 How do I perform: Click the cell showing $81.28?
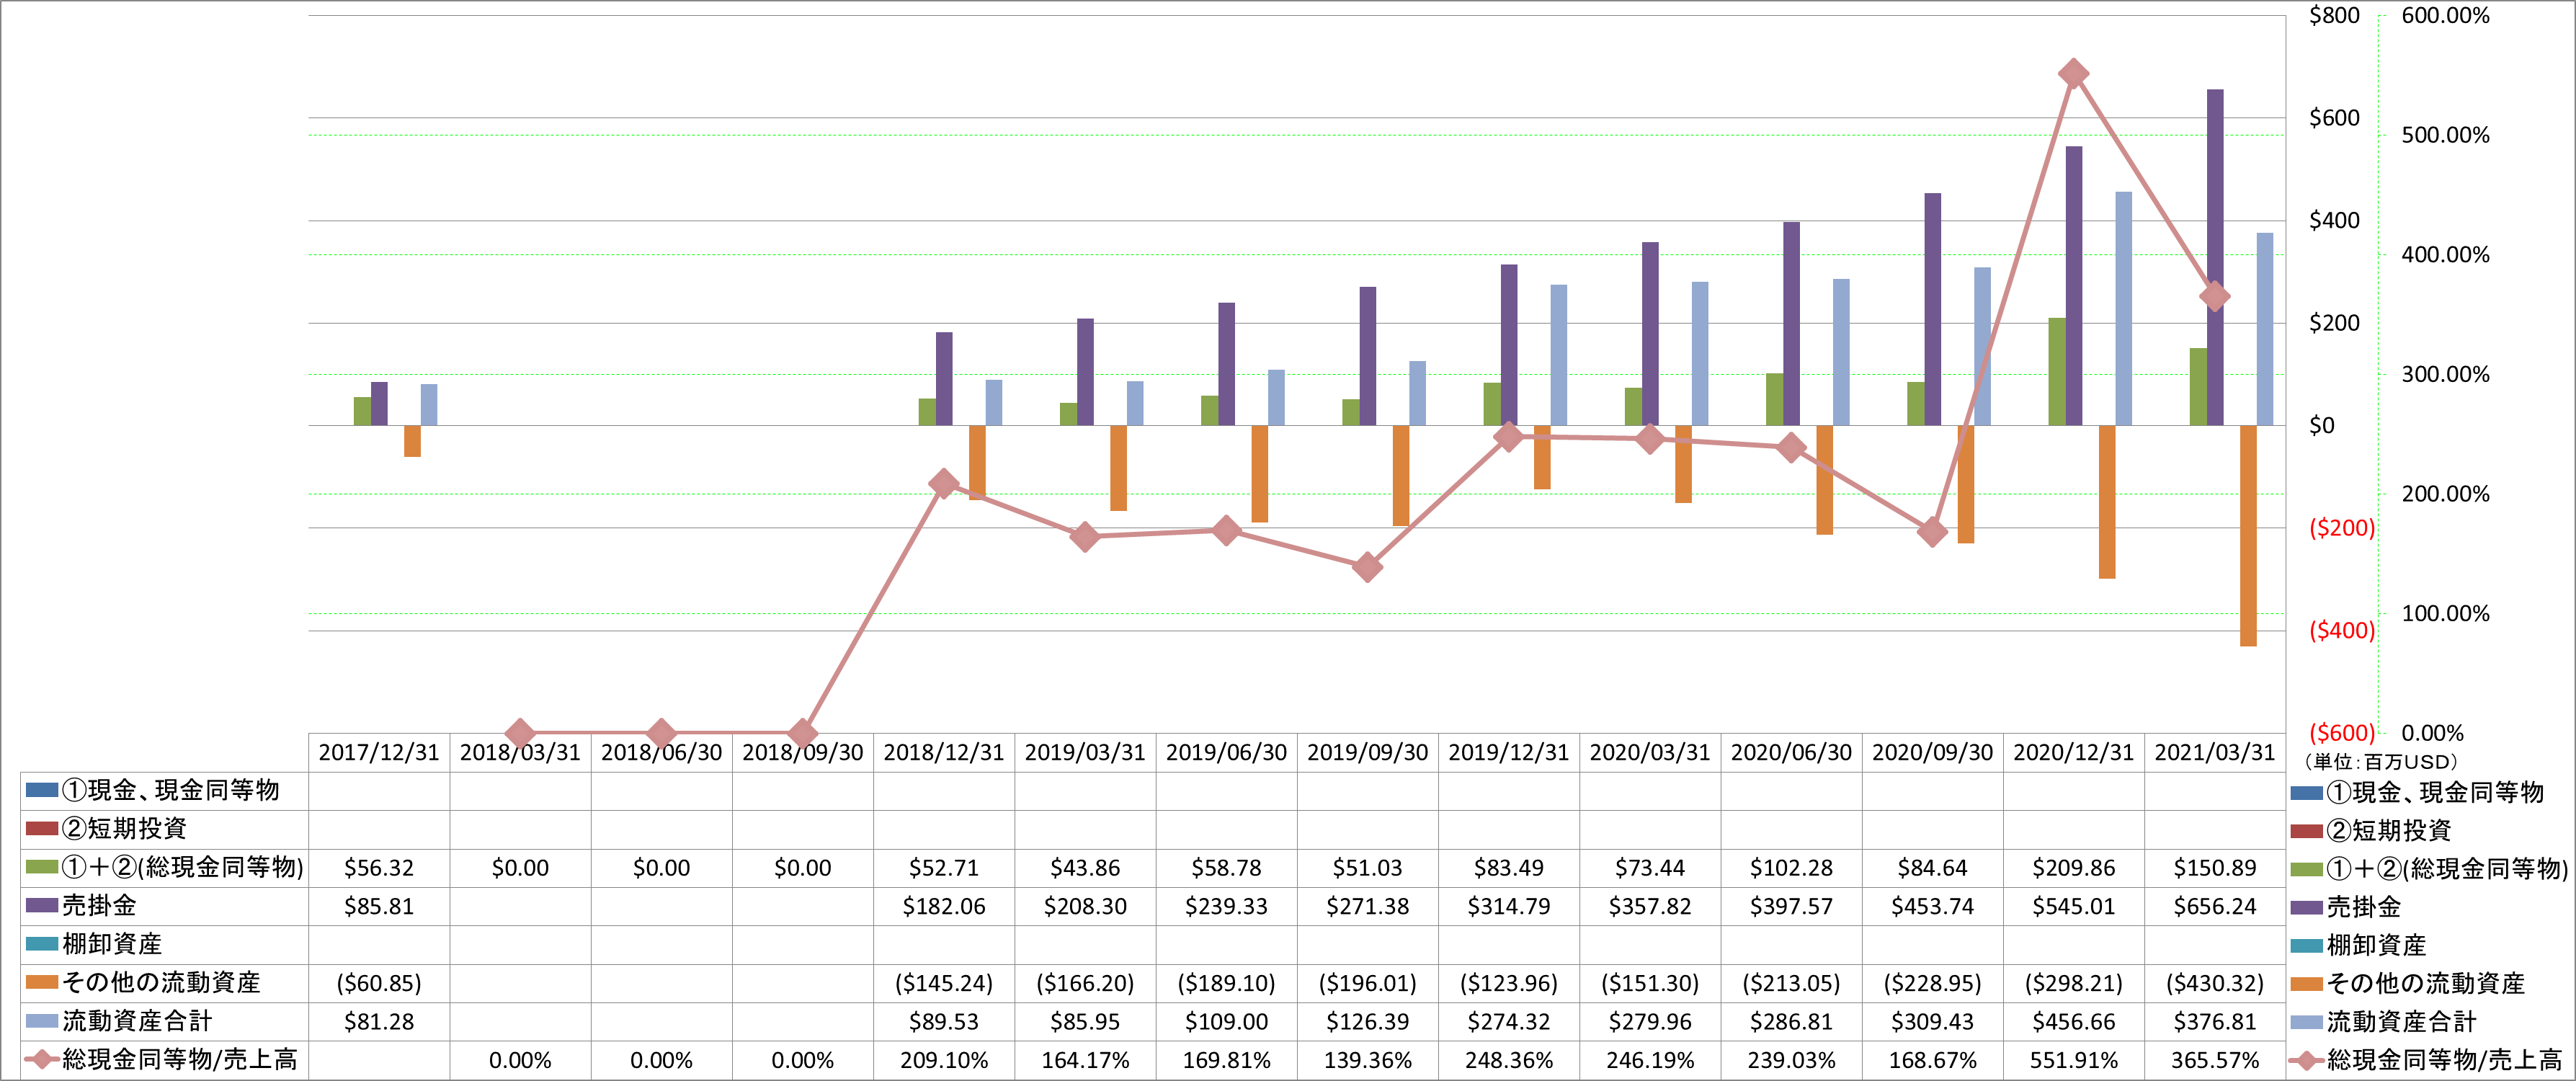(379, 1022)
